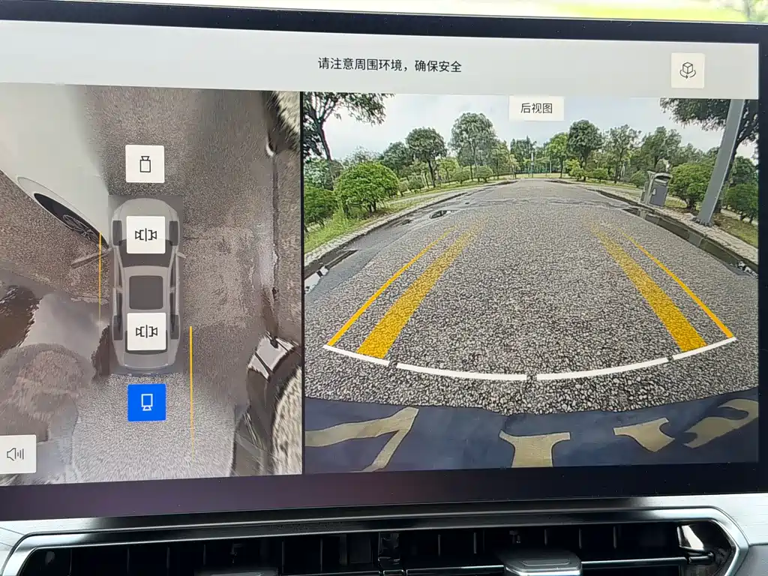Open the 3D rotating cube view icon
Screen dimensions: 768x576
(688, 70)
